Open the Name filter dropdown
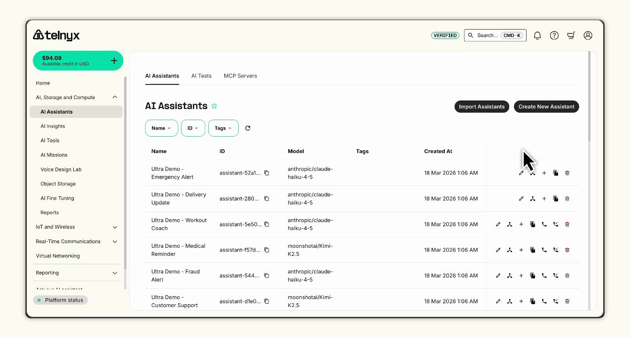Viewport: 630px width, 338px height. (x=161, y=128)
